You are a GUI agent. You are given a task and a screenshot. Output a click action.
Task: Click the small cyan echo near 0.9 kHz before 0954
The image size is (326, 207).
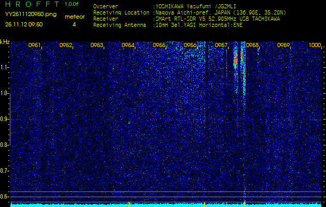[x=130, y=123]
